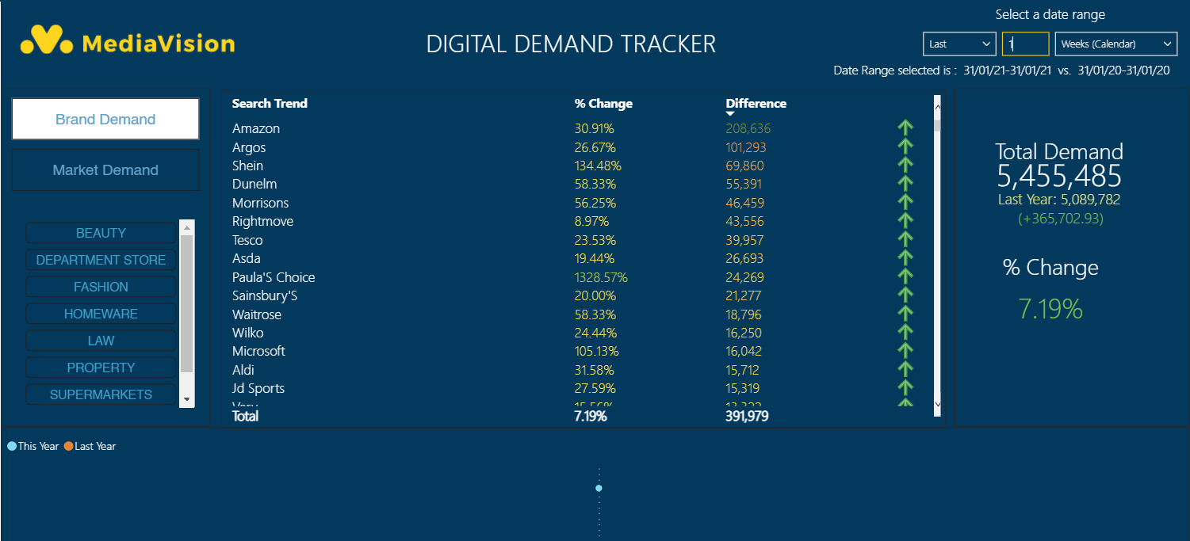Open the 'Last' relative date dropdown
1190x541 pixels.
pos(959,44)
